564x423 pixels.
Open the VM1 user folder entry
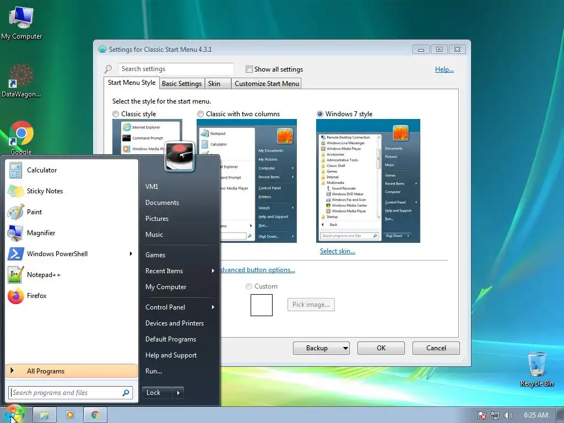(x=180, y=186)
